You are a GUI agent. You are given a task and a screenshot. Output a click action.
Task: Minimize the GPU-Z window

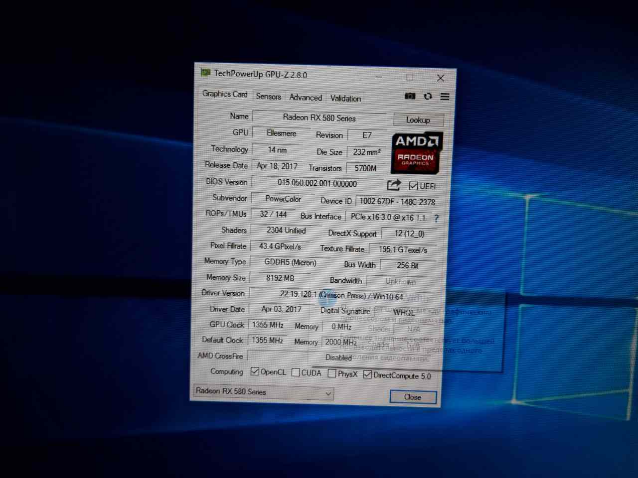tap(379, 77)
